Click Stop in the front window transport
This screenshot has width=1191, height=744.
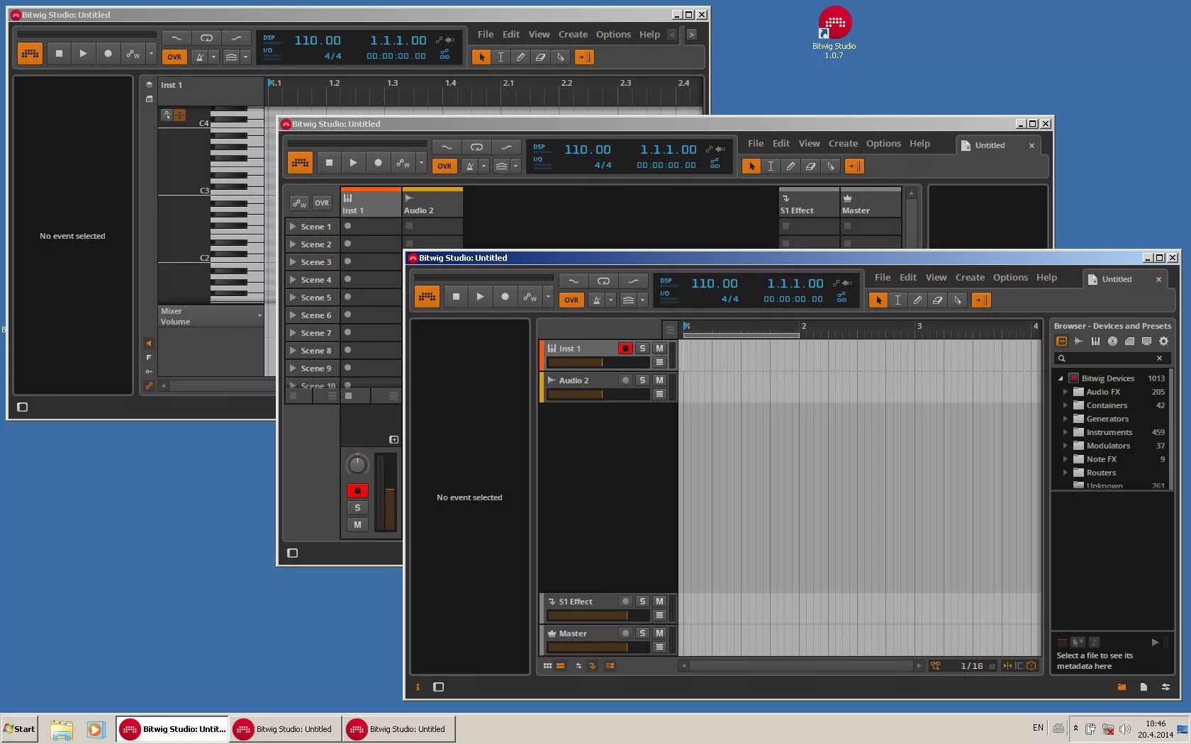(456, 297)
